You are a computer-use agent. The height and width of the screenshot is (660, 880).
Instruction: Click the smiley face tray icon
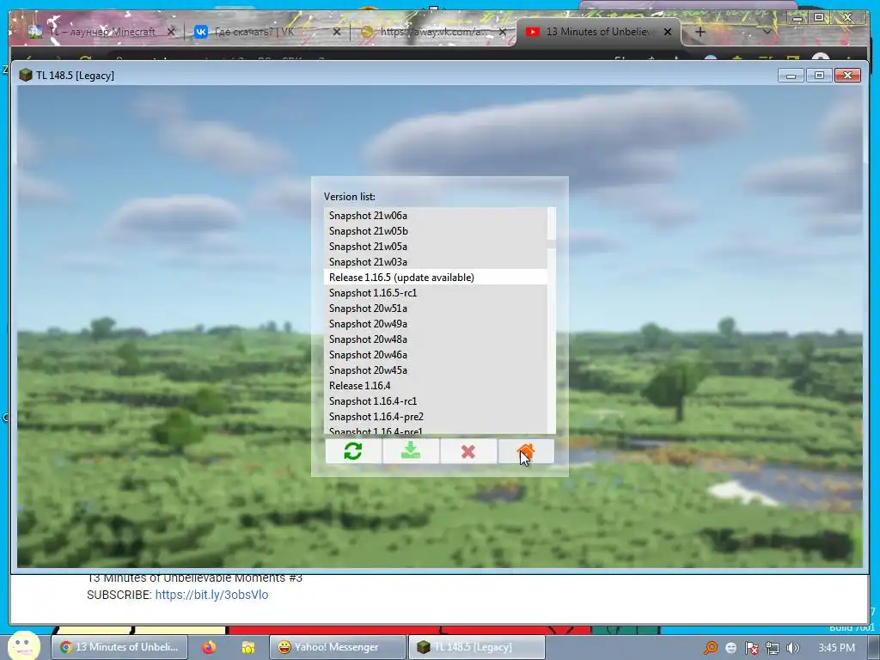[x=730, y=648]
